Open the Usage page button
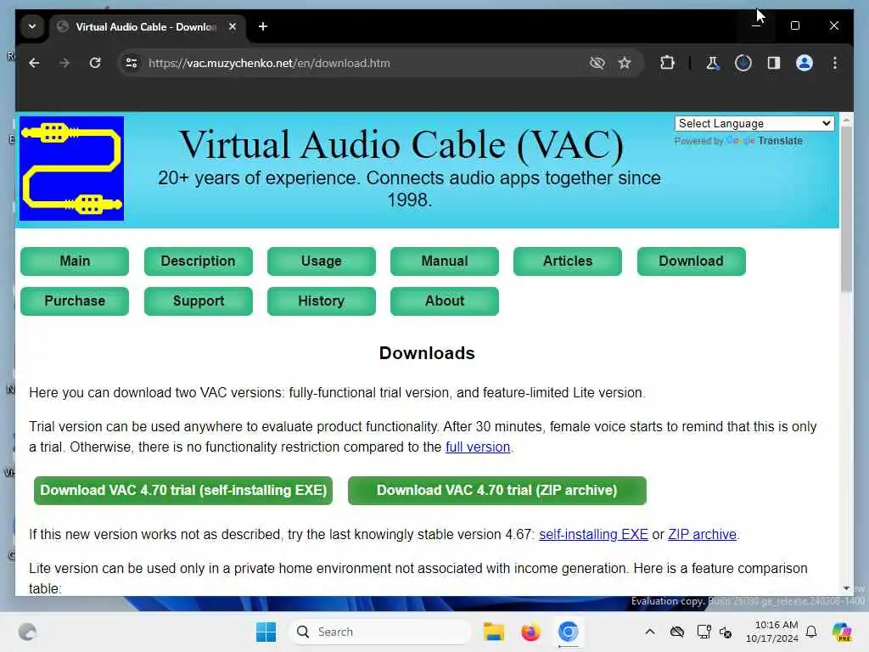The height and width of the screenshot is (652, 869). (322, 261)
